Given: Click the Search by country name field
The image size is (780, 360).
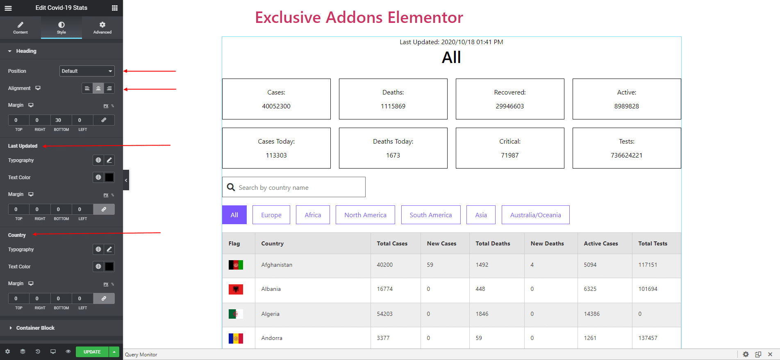Looking at the screenshot, I should (x=293, y=187).
